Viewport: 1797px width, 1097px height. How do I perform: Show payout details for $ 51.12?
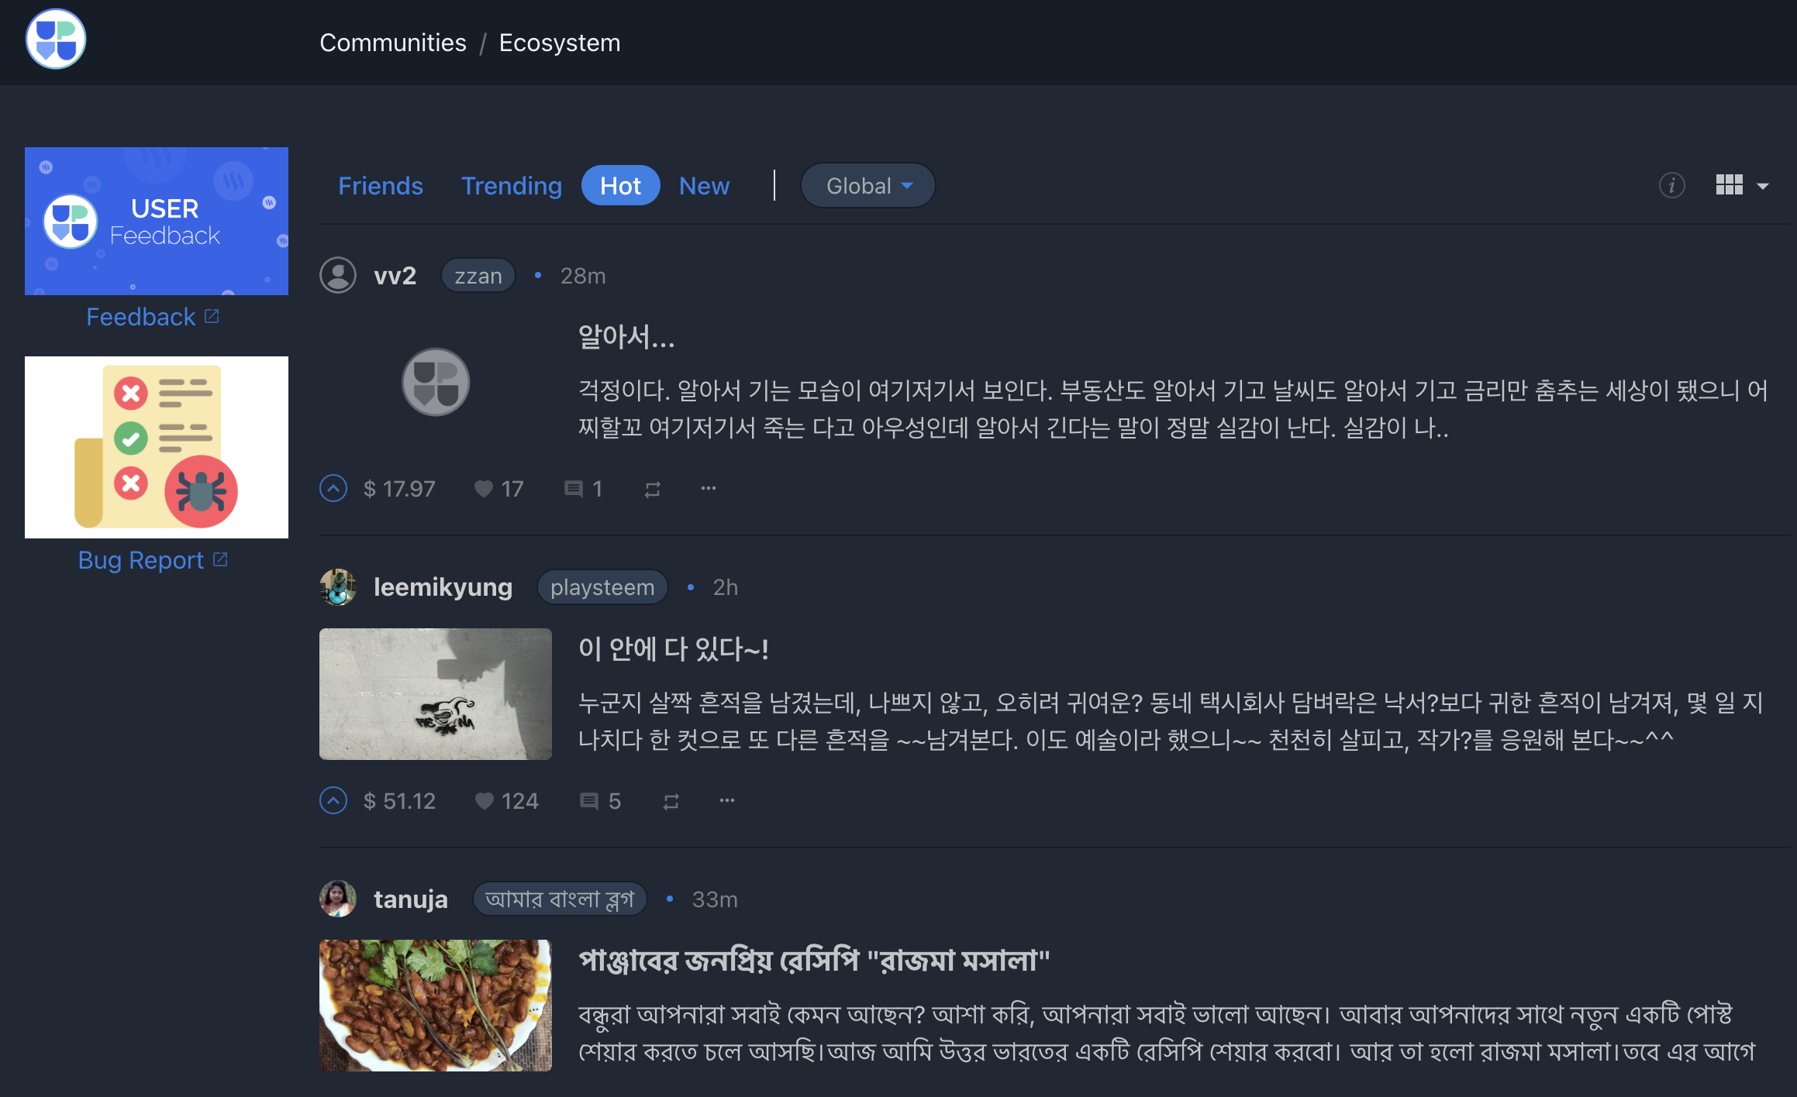(399, 801)
